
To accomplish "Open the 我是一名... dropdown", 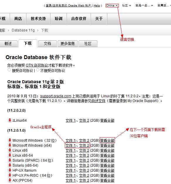I will (144, 6).
